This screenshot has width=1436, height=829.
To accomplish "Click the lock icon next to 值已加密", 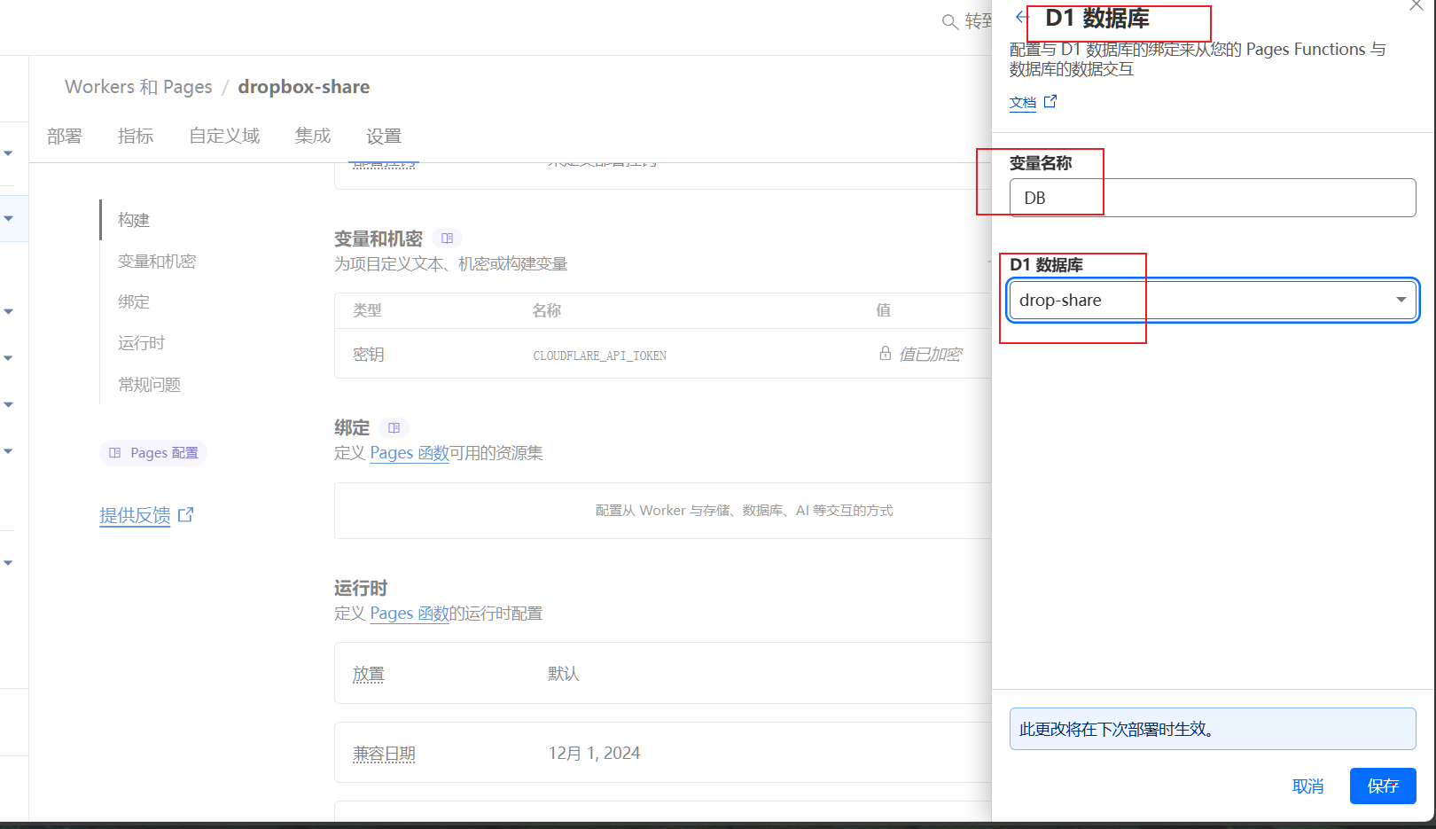I will (885, 354).
